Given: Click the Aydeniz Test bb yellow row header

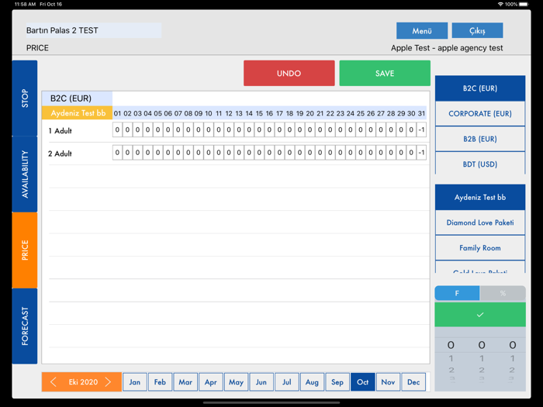Looking at the screenshot, I should pos(78,113).
